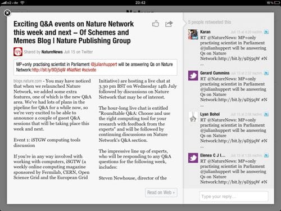Screen dimensions: 281x211
Task: Tap the Twitter icon on Lyan Bohol's retweet
Action: pyautogui.click(x=266, y=114)
